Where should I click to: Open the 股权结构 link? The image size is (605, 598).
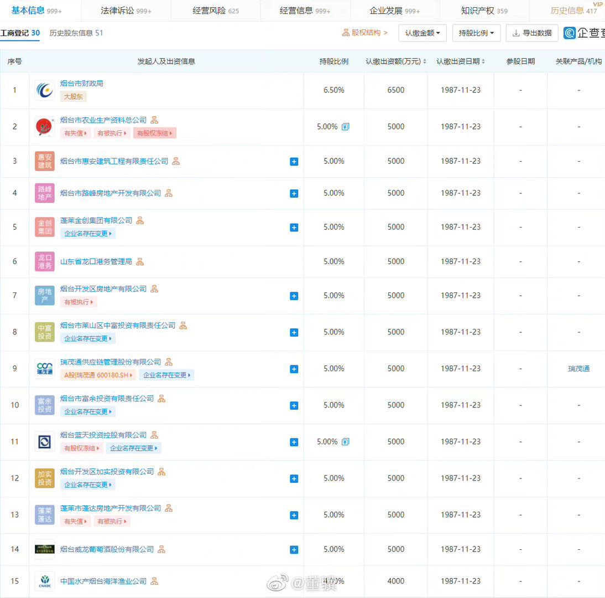point(365,33)
